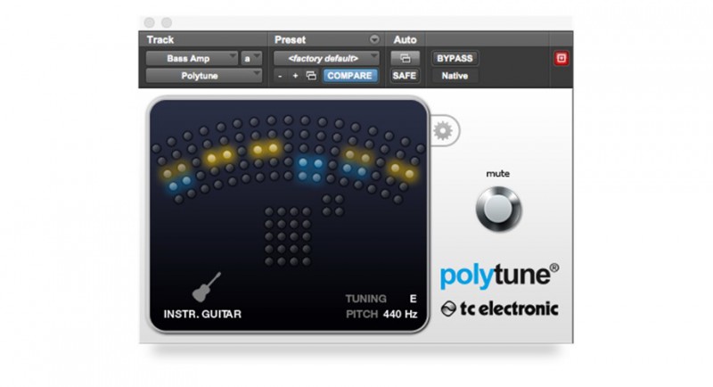Image resolution: width=713 pixels, height=387 pixels.
Task: Click the guitar instrument icon
Action: tap(207, 287)
